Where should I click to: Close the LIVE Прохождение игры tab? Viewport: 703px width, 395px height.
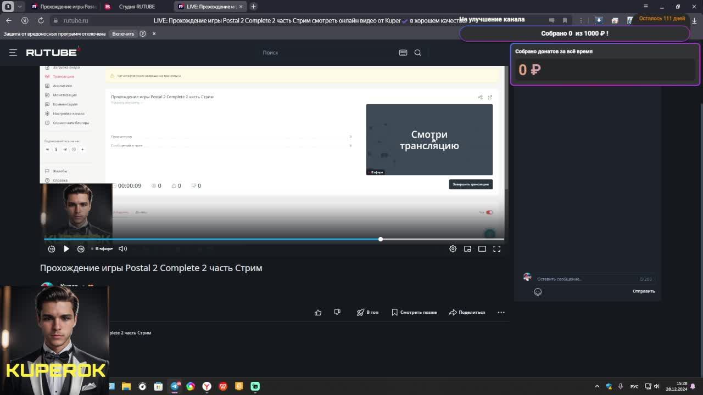241,7
